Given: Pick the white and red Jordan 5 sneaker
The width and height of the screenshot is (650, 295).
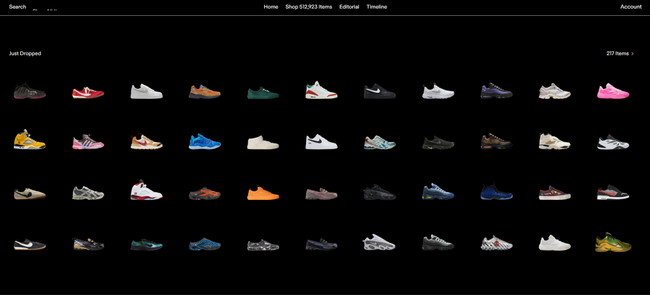Looking at the screenshot, I should [x=146, y=190].
